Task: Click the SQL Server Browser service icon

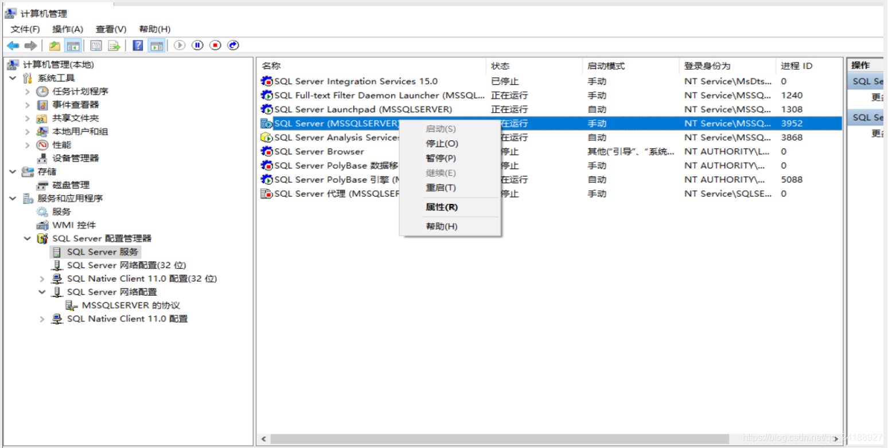Action: click(x=267, y=151)
